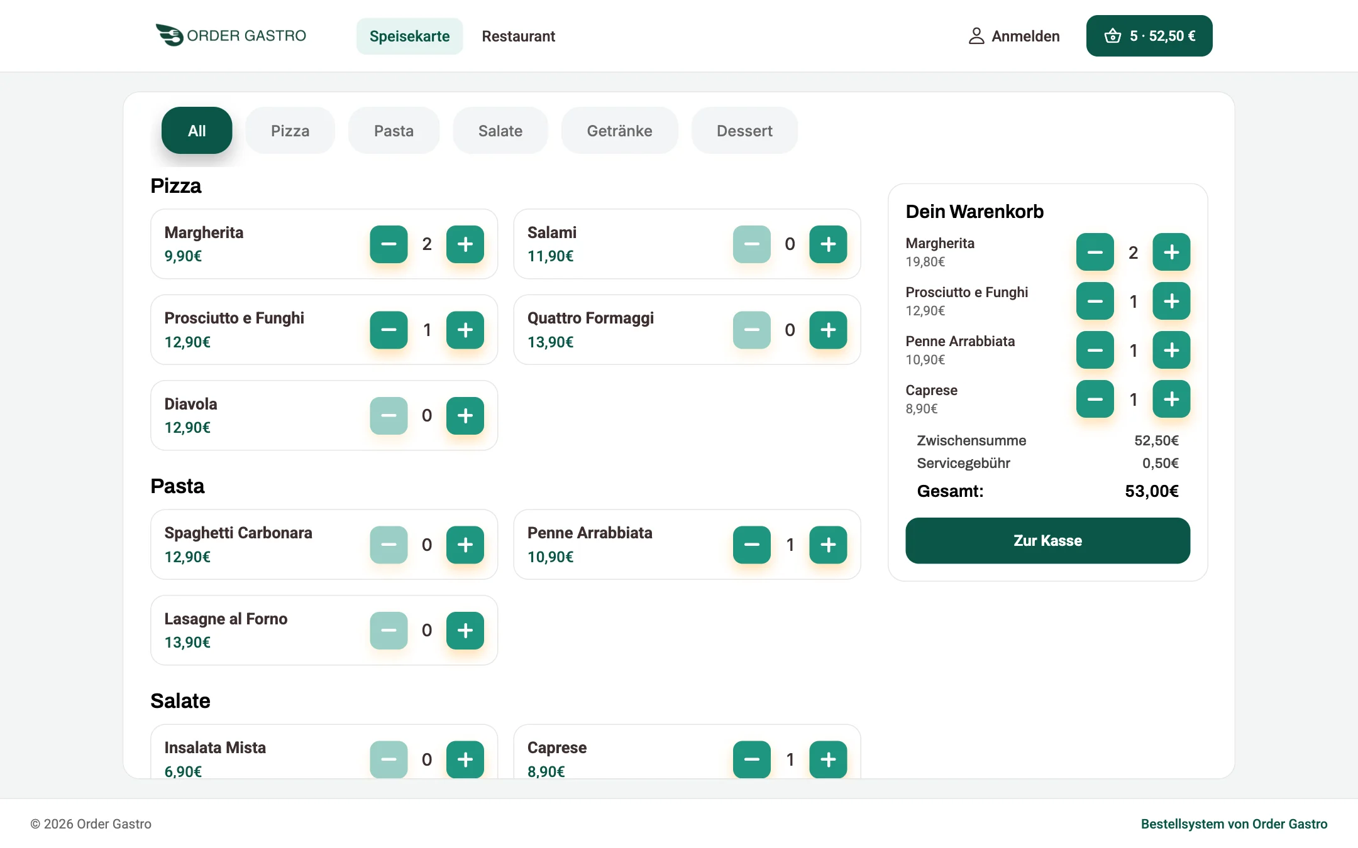Decrease Penne Arrabbiata quantity in menu
This screenshot has width=1358, height=848.
pyautogui.click(x=752, y=545)
